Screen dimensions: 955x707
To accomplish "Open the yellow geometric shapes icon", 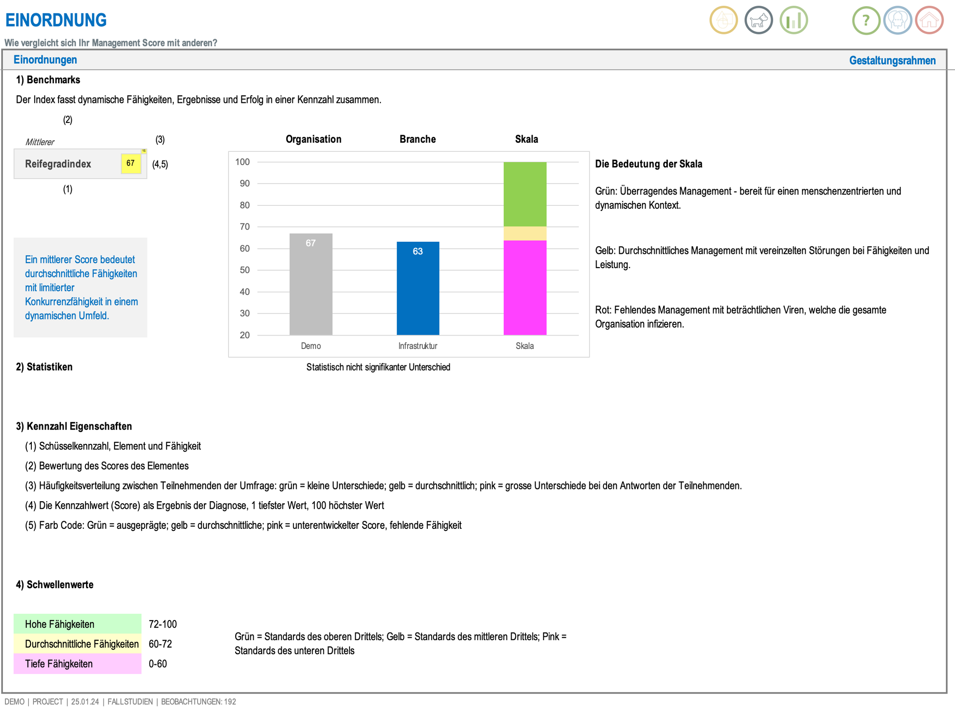I will pyautogui.click(x=724, y=20).
